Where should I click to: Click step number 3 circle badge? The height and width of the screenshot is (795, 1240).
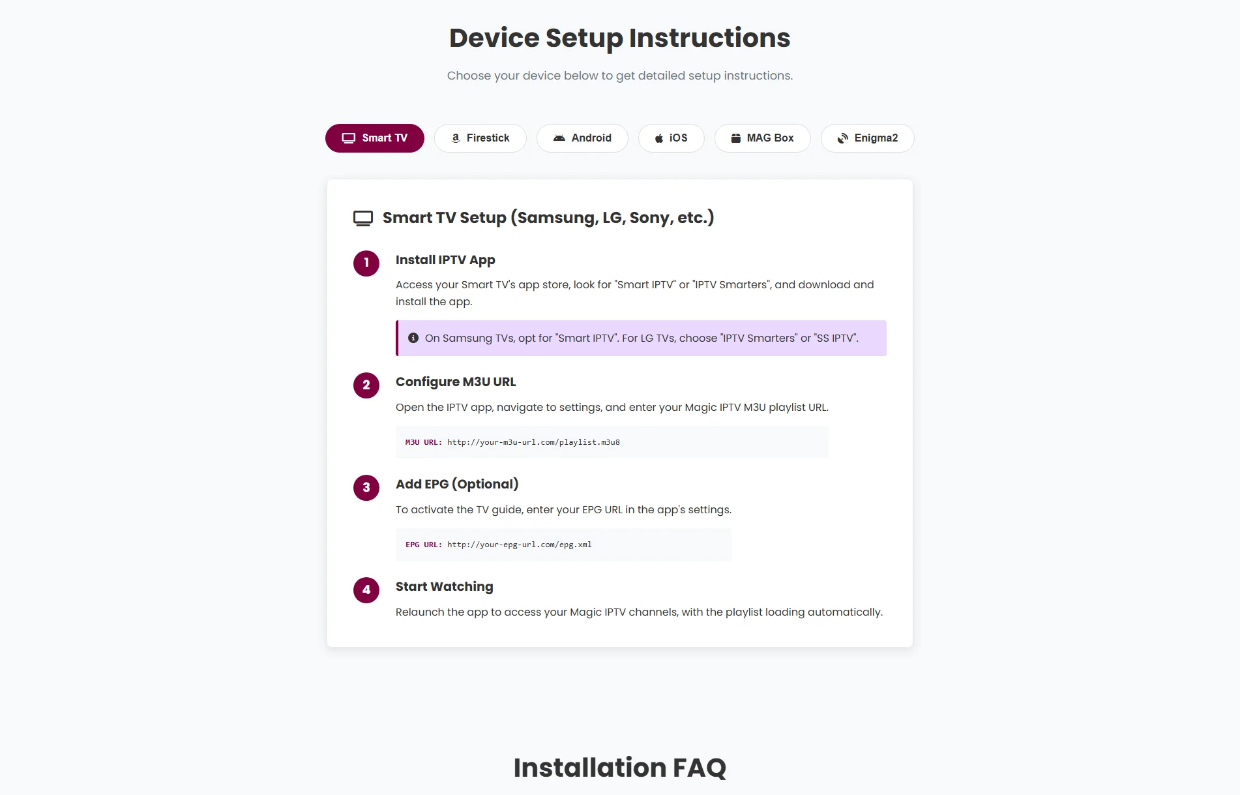(366, 488)
